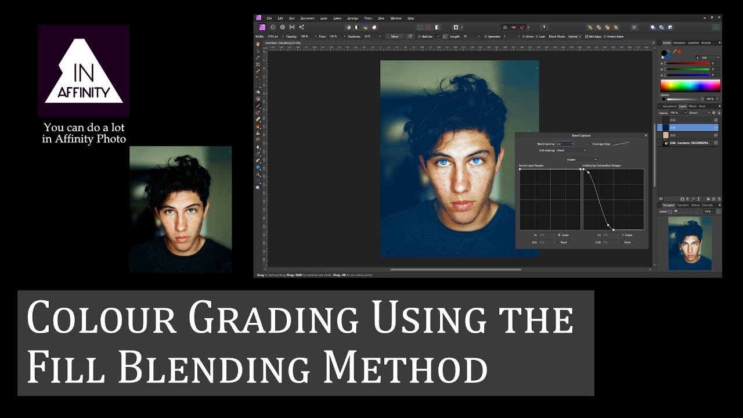Viewport: 743px width, 418px height.
Task: Hide the Erik-Lucatero image layer
Action: pyautogui.click(x=716, y=143)
